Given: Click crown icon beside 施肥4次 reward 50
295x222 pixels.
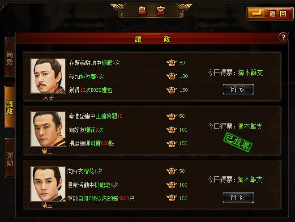Looking at the screenshot, I should pyautogui.click(x=171, y=63).
